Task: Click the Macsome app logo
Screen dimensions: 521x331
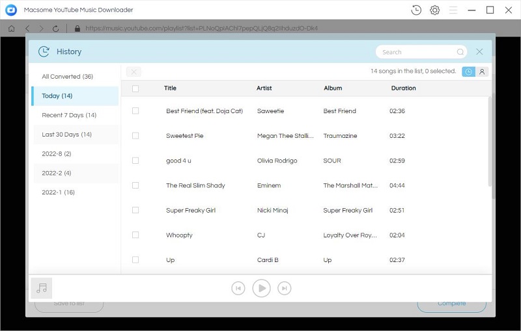Action: click(x=11, y=10)
